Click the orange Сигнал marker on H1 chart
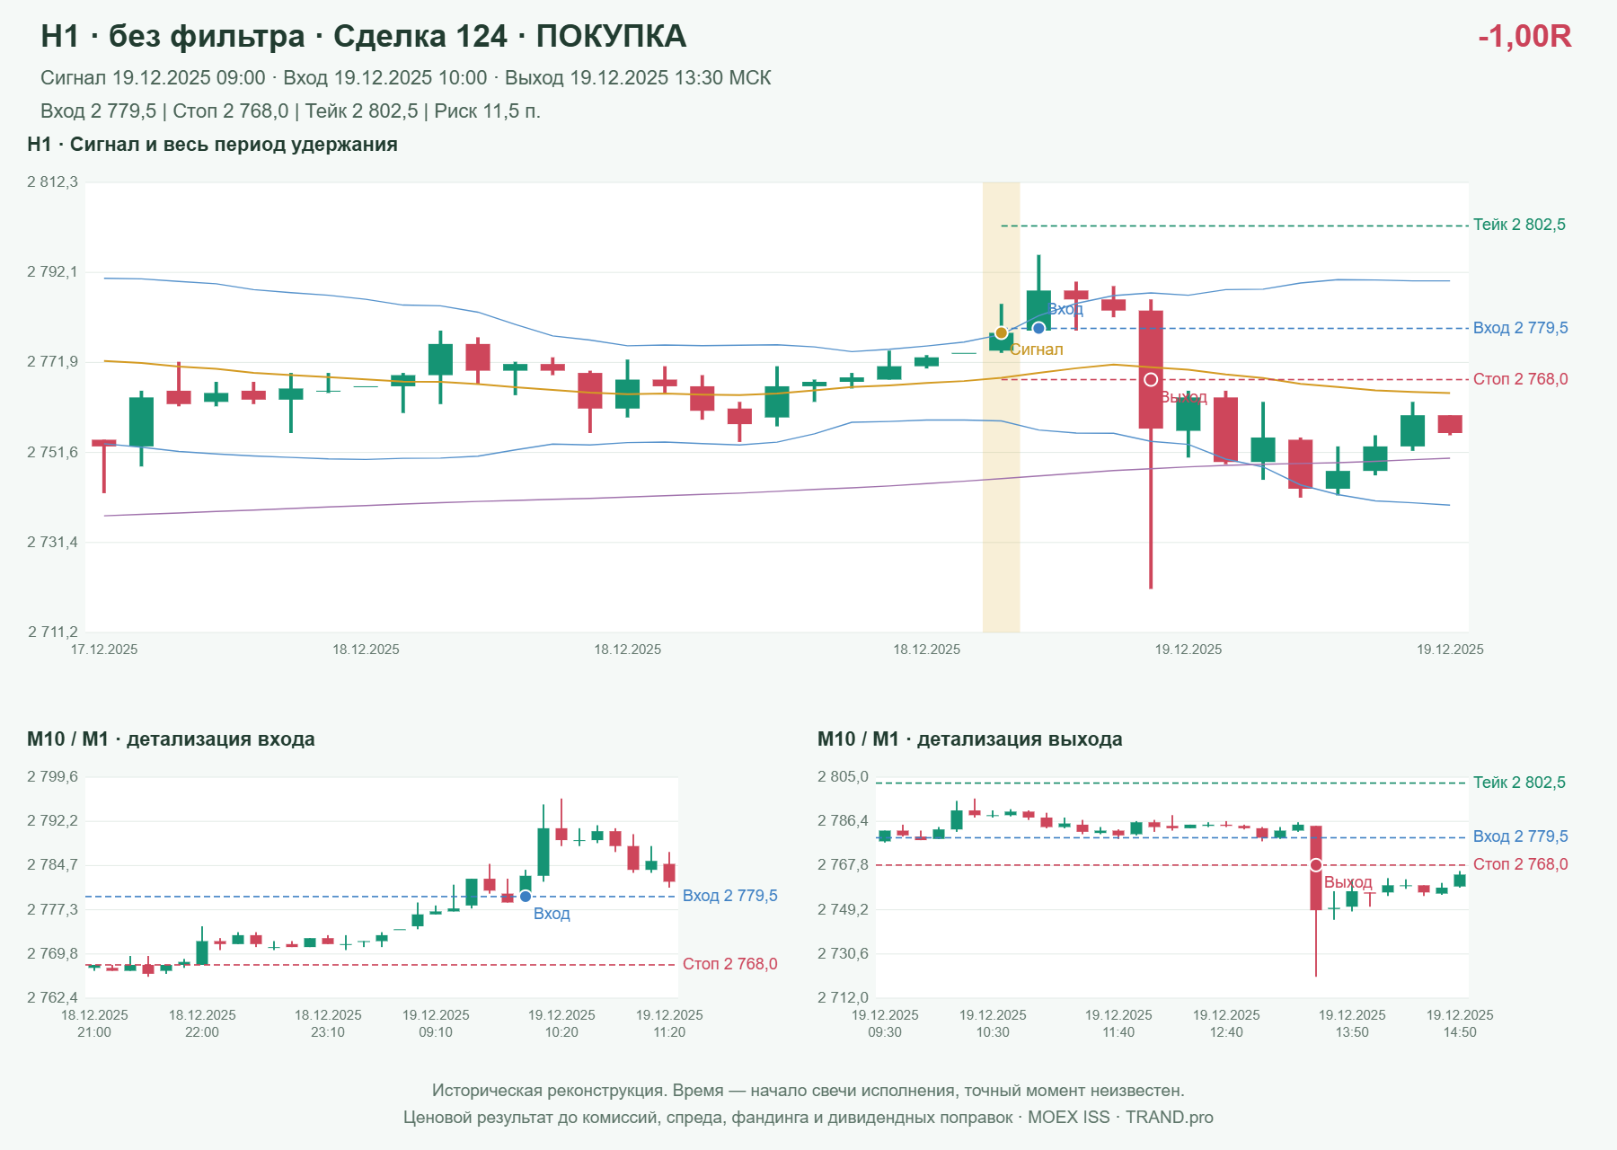1617x1150 pixels. coord(1001,333)
